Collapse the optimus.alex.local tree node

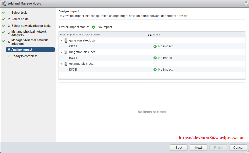pyautogui.click(x=61, y=64)
